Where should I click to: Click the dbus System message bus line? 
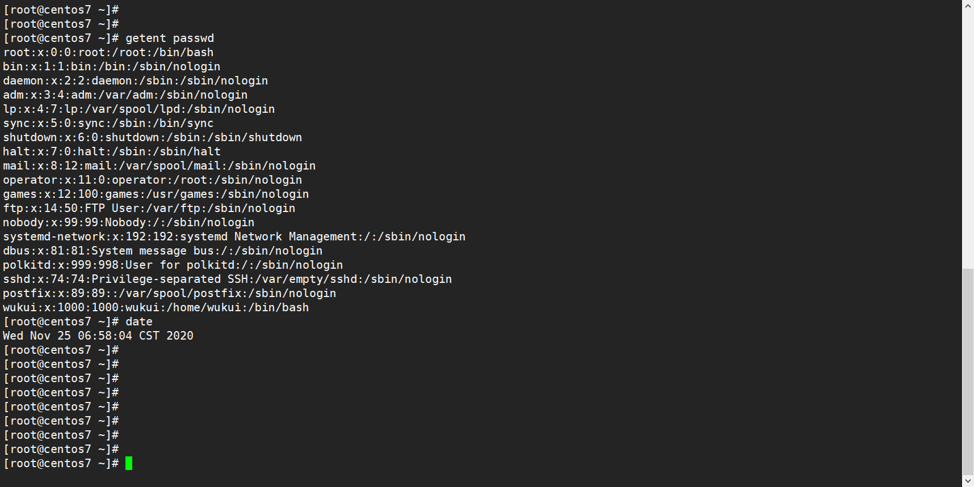click(162, 251)
